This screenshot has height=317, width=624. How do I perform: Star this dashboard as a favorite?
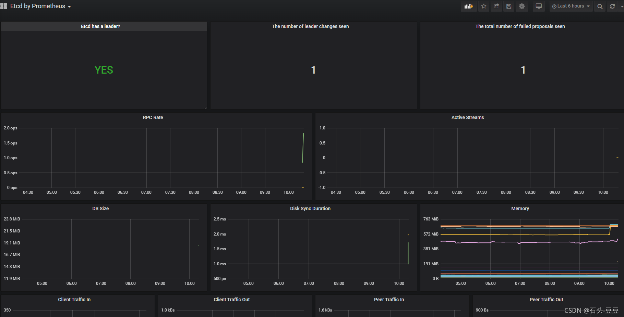pos(484,6)
